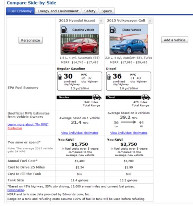The image size is (193, 206).
Task: Click the diesel pump icon in Diesel Vehicle banner
Action: [x=113, y=30]
